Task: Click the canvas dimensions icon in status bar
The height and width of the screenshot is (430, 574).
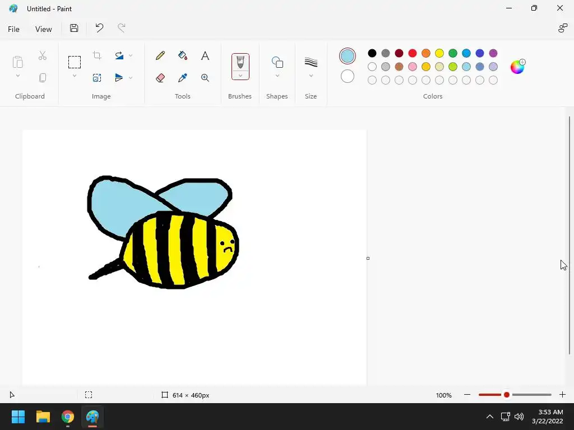Action: [x=165, y=395]
